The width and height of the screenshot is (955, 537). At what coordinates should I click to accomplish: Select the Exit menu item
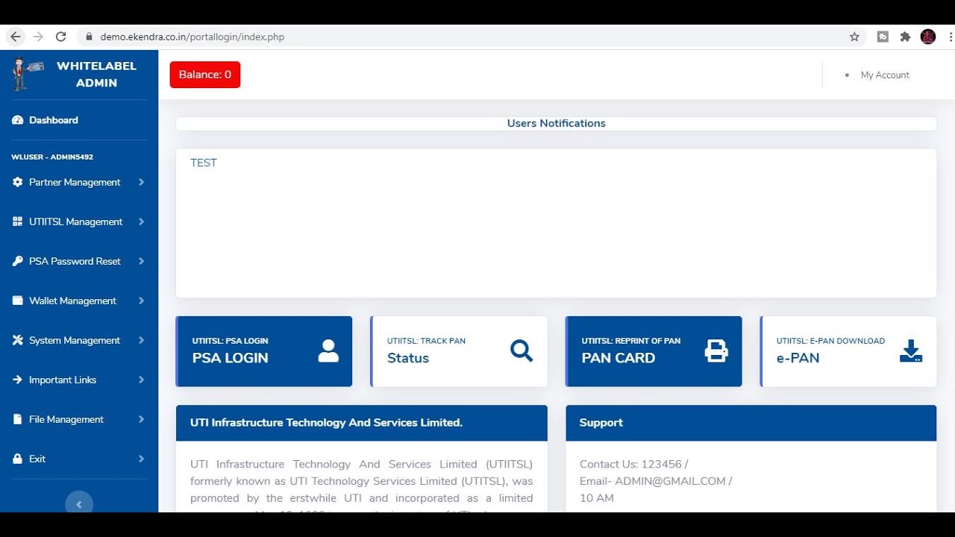[x=79, y=459]
